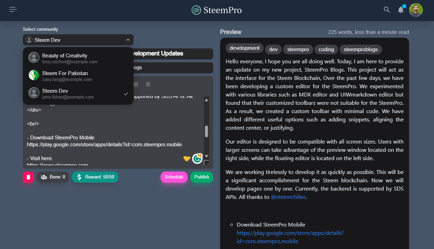434x249 pixels.
Task: Open the Bene: 0 beneficiaries button
Action: [x=53, y=177]
